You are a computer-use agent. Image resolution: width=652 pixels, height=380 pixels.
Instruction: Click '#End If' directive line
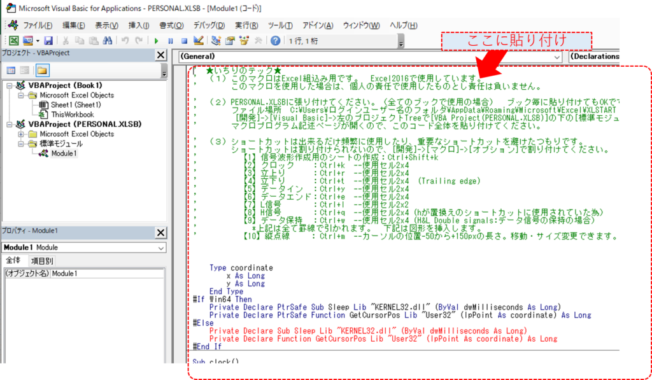pos(207,347)
